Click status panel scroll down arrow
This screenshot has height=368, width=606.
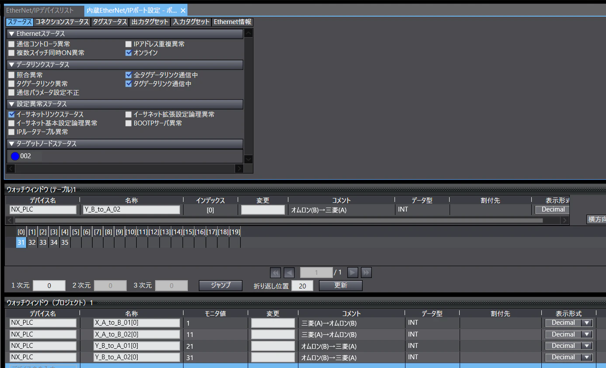click(x=248, y=160)
